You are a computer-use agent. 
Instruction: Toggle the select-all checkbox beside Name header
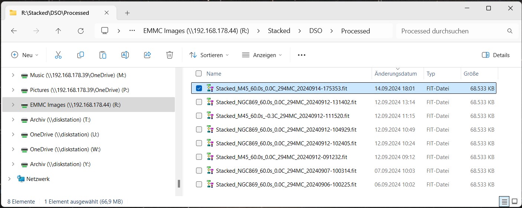(199, 73)
